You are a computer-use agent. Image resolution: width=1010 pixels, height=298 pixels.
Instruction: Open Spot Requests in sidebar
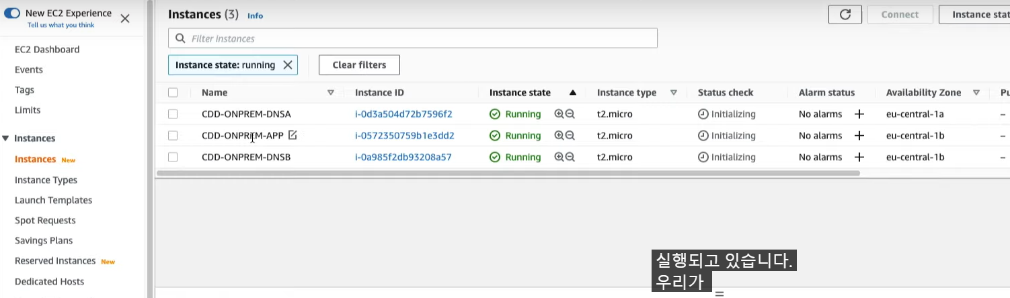click(45, 220)
